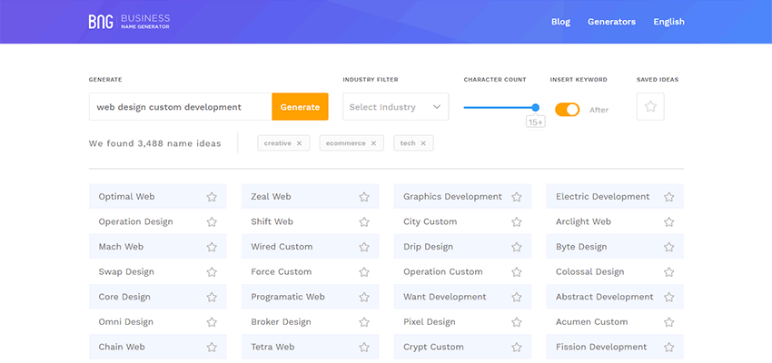Remove the tech filter tag
Screen dimensions: 772x363
[423, 143]
